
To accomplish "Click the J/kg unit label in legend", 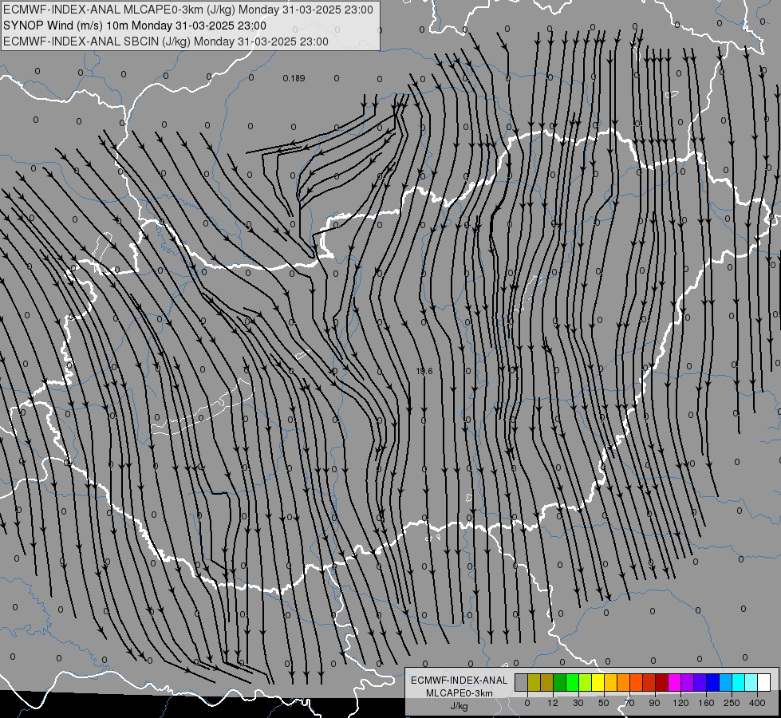I will coord(459,706).
